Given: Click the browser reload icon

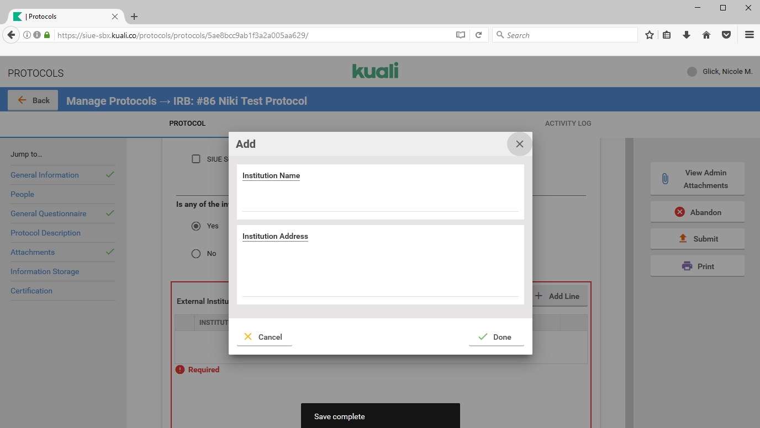Looking at the screenshot, I should click(x=479, y=35).
